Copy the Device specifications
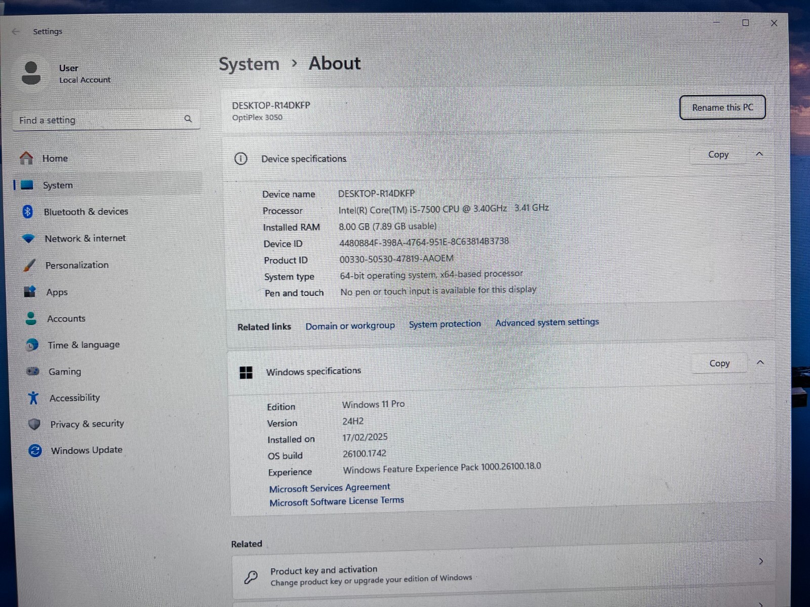The height and width of the screenshot is (607, 810). 718,154
